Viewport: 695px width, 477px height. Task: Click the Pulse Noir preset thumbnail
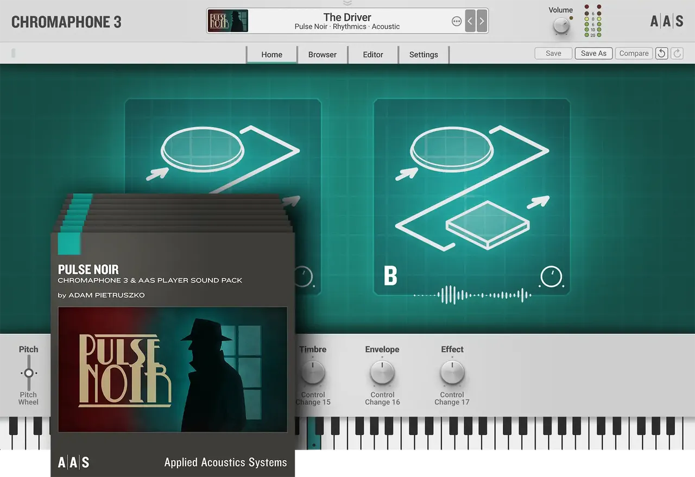[228, 21]
